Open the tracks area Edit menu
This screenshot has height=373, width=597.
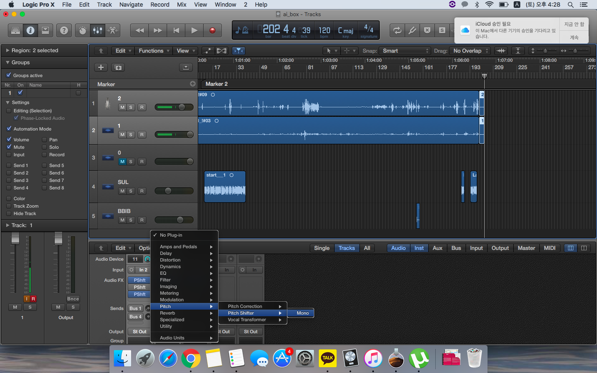pyautogui.click(x=123, y=51)
